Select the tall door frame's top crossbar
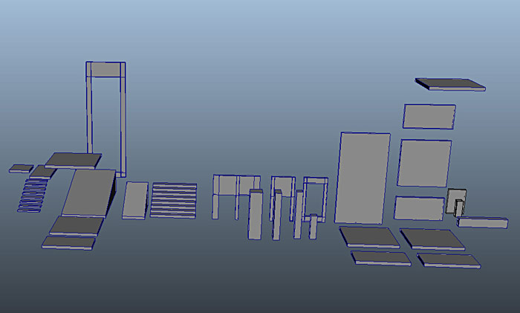Image resolution: width=520 pixels, height=313 pixels. 105,70
